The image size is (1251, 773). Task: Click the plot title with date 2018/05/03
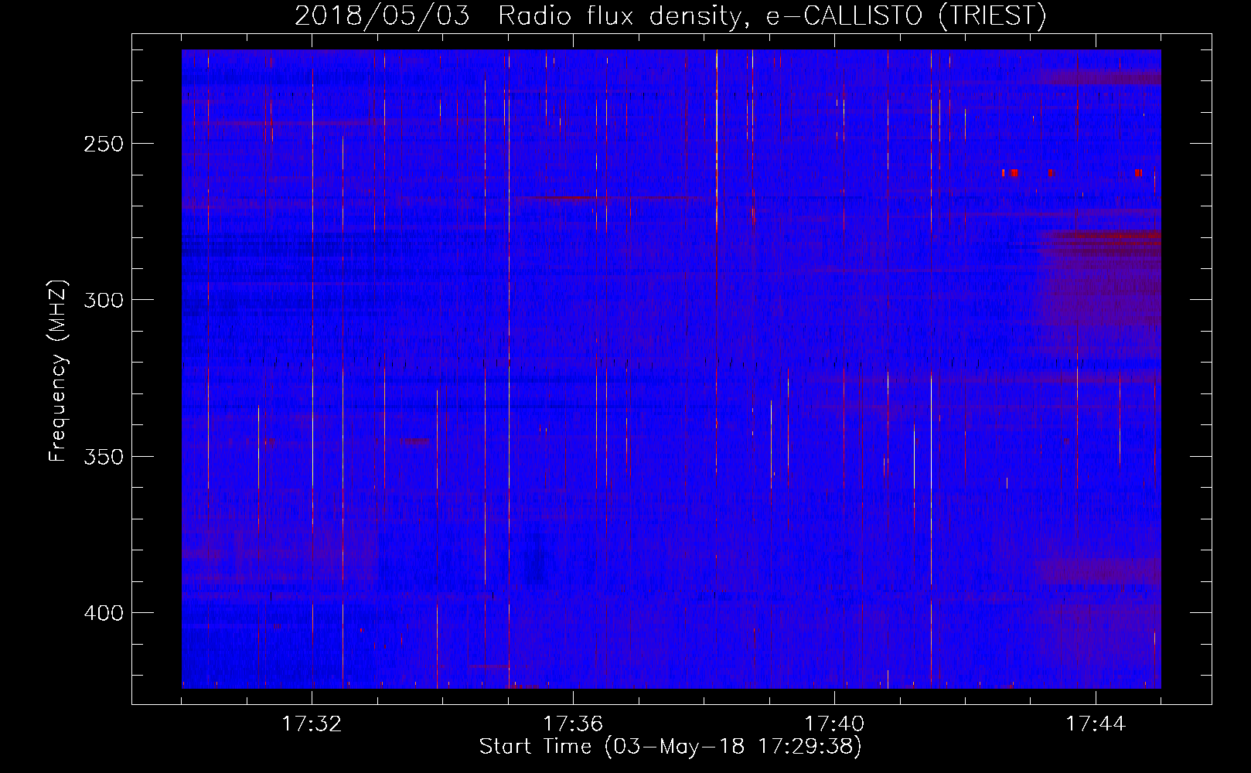pyautogui.click(x=670, y=15)
